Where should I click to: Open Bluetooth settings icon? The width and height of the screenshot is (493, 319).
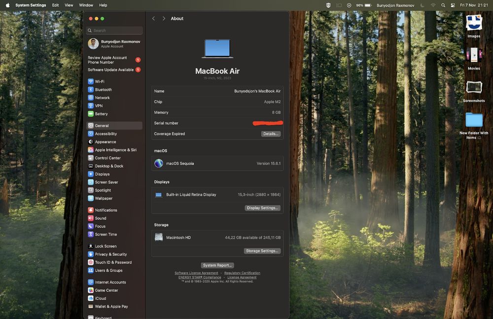(91, 90)
